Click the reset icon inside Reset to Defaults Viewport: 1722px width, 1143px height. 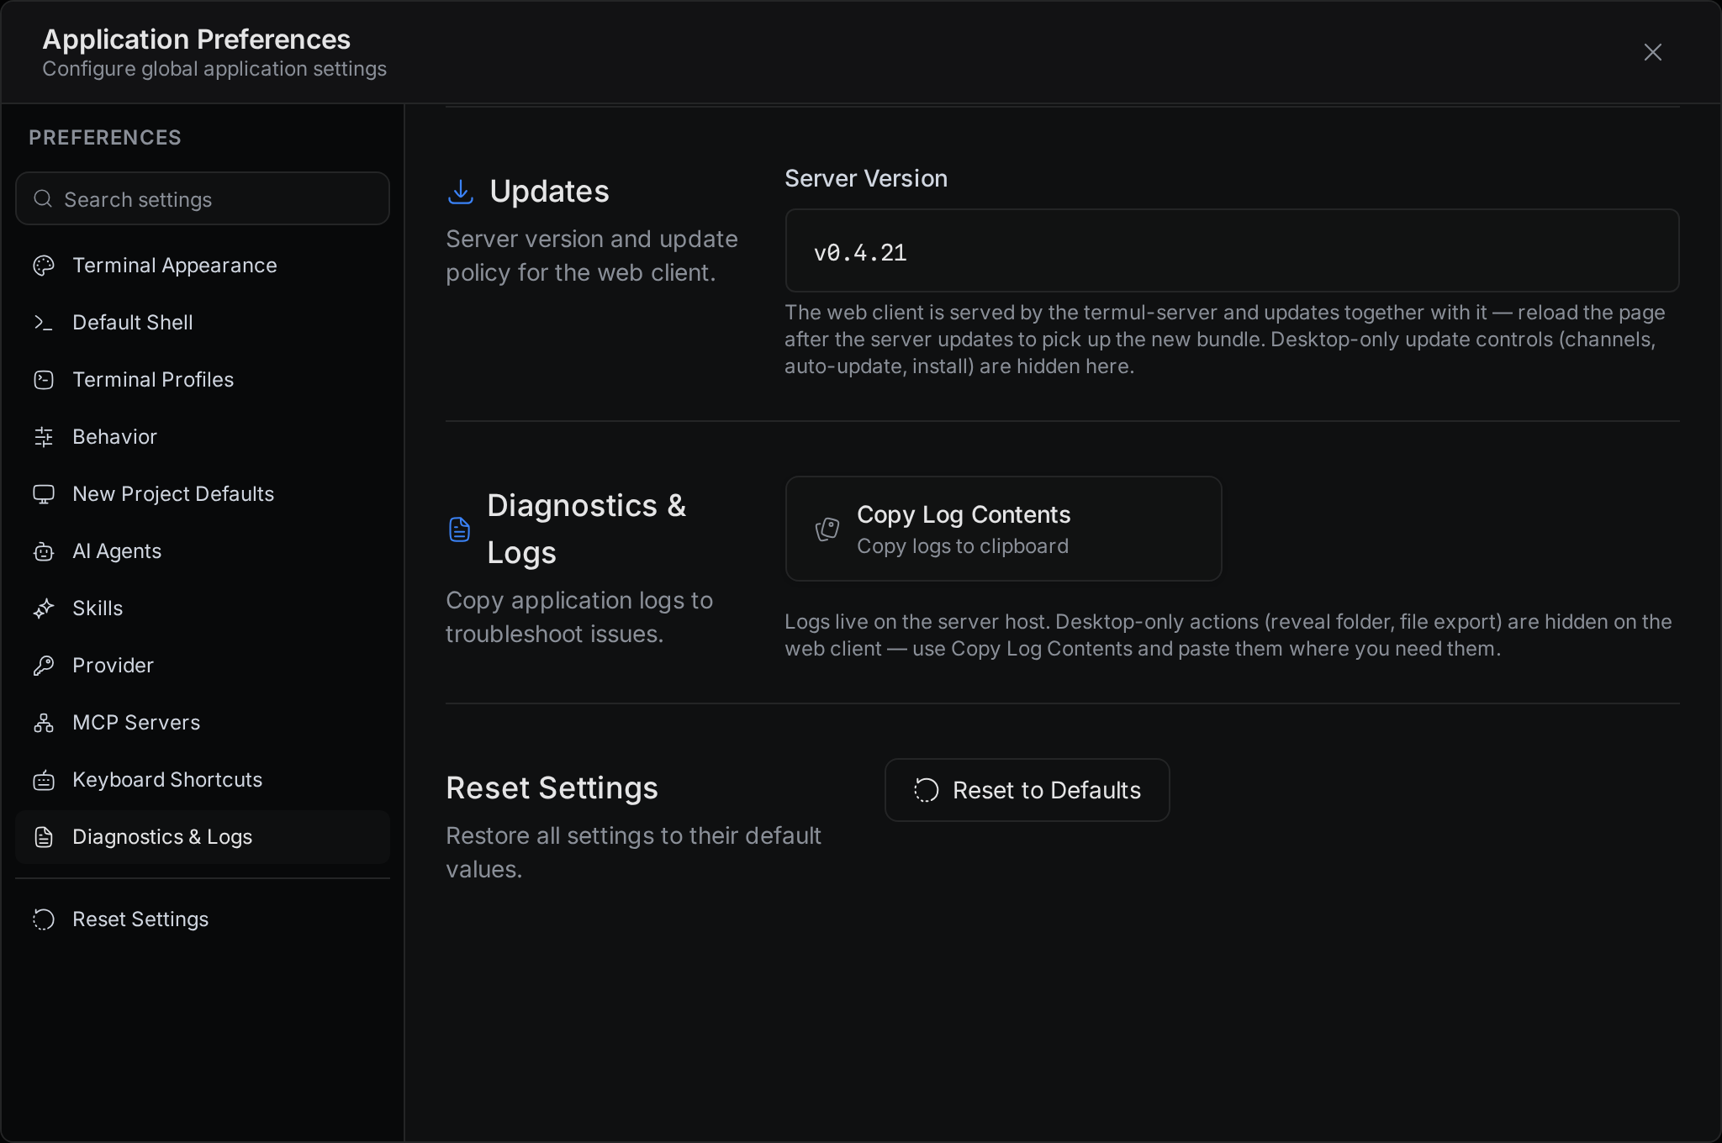pos(927,790)
